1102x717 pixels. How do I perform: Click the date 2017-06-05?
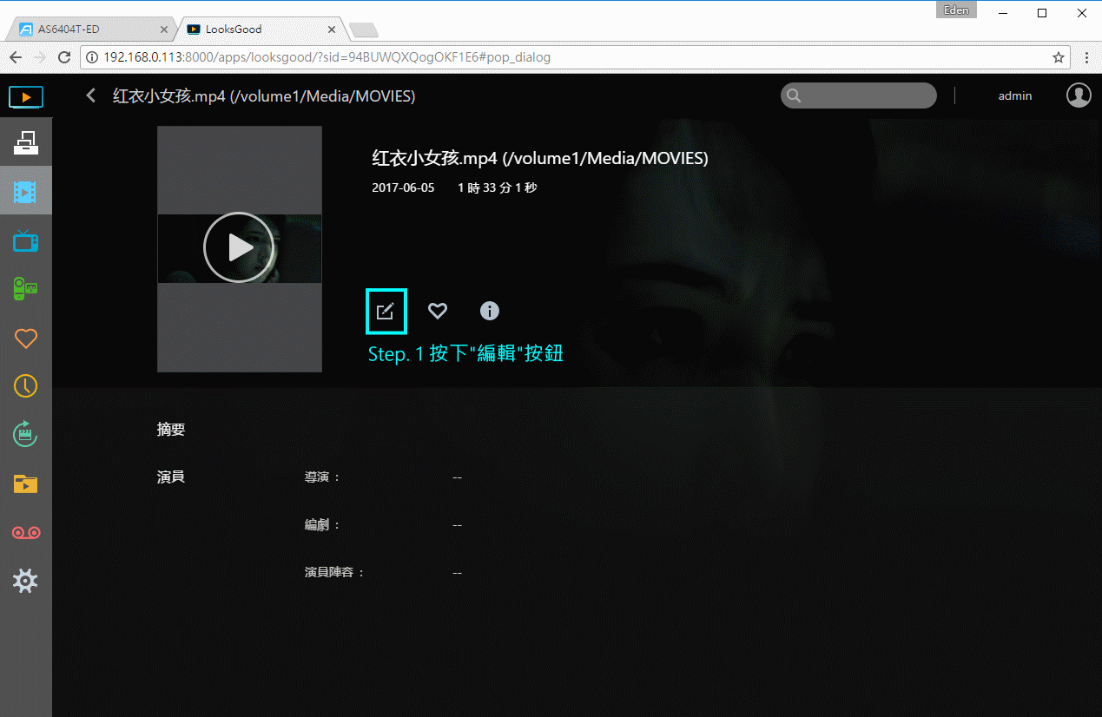coord(403,187)
